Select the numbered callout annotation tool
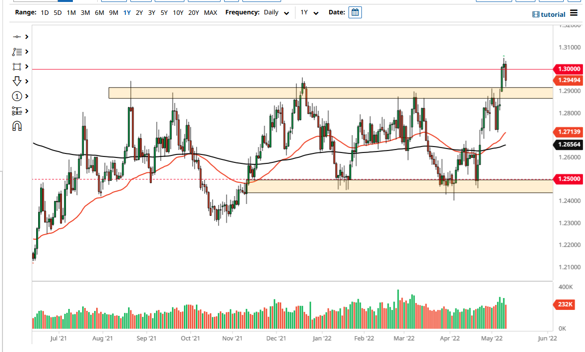Image resolution: width=585 pixels, height=352 pixels. coord(18,96)
